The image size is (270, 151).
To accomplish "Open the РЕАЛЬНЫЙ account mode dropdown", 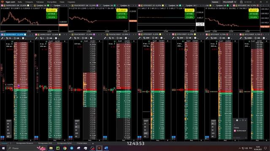I will click(229, 2).
